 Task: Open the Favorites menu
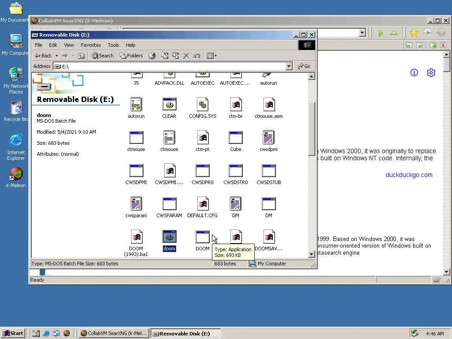click(x=91, y=45)
